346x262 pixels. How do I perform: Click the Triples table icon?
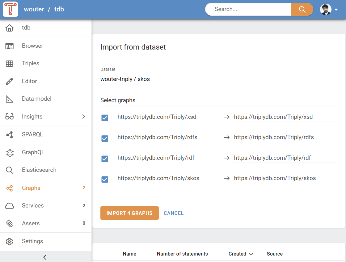click(10, 63)
